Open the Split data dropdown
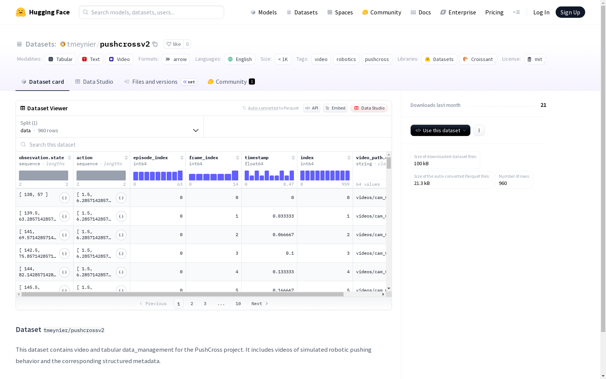The width and height of the screenshot is (606, 379). click(x=110, y=127)
